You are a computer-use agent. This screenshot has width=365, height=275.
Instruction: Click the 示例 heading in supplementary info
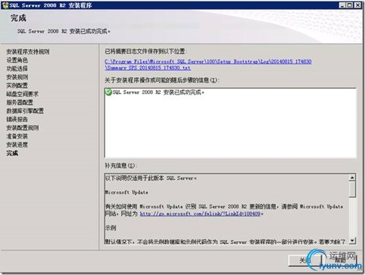110,228
